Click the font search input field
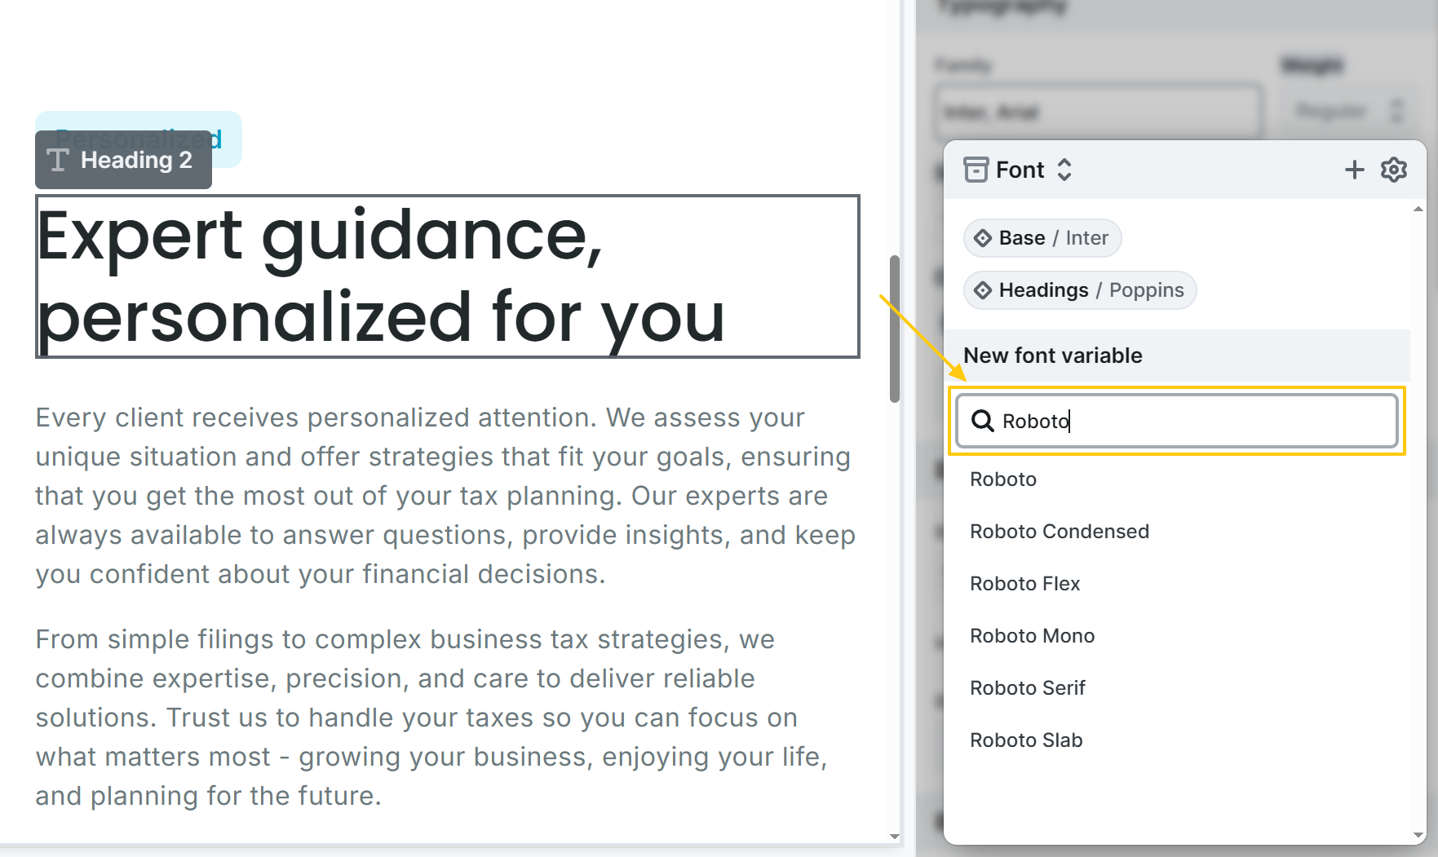Screen dimensions: 1438x857 pyautogui.click(x=1191, y=421)
